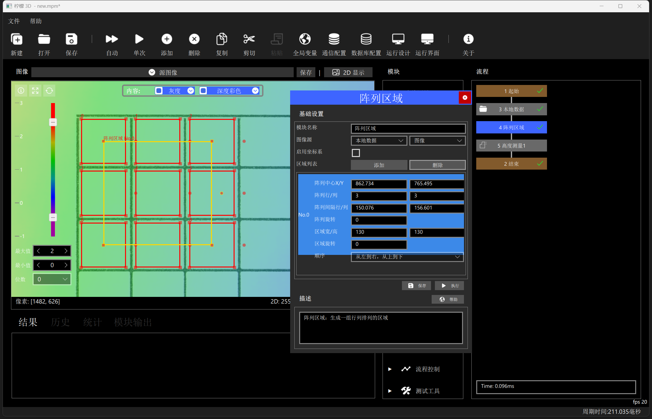Click the 模块名称 input field
The height and width of the screenshot is (419, 652).
[408, 128]
